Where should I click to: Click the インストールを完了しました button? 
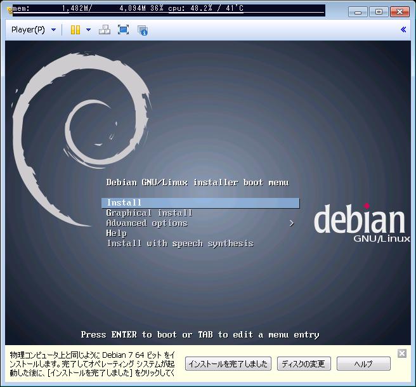(228, 364)
